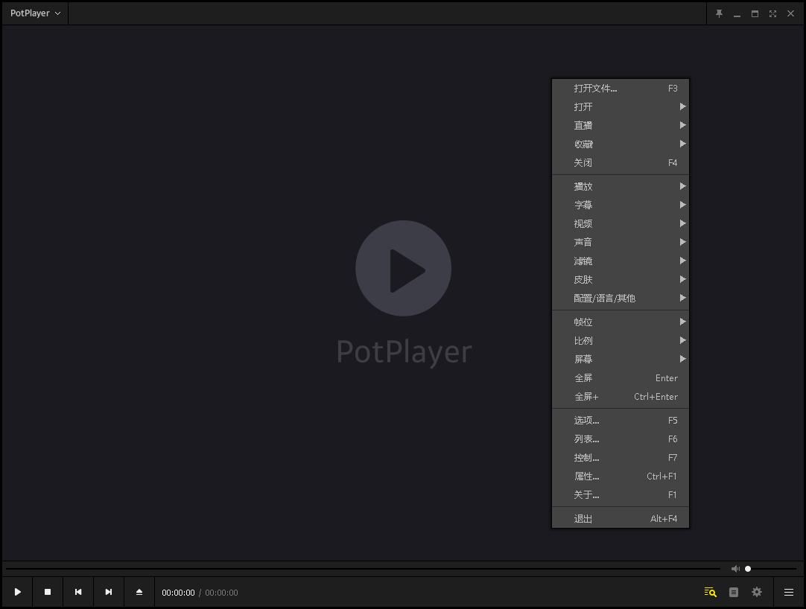
Task: Open 属性... menu entry
Action: pyautogui.click(x=621, y=476)
